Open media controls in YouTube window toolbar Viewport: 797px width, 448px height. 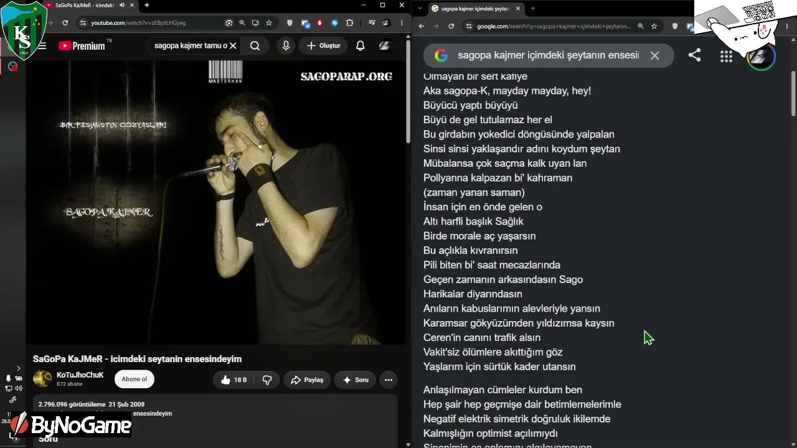coord(372,23)
